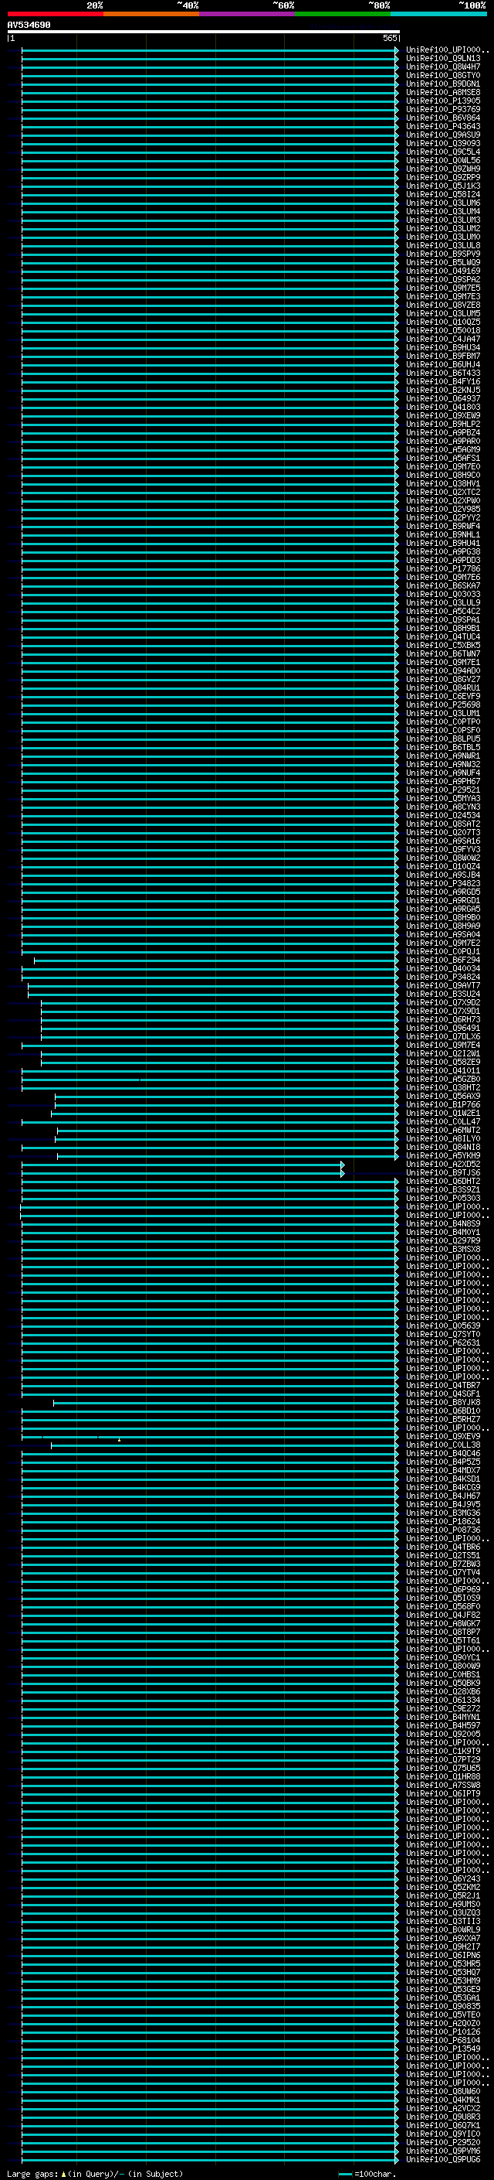The height and width of the screenshot is (2180, 494).
Task: Click the green ~80% identity legend segment
Action: [343, 14]
